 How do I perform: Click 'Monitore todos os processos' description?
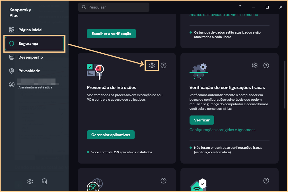coord(125,97)
